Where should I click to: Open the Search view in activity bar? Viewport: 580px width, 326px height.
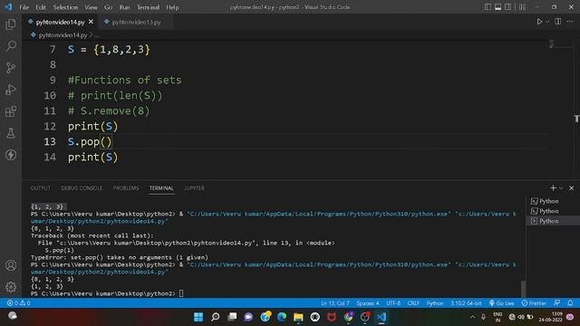point(11,46)
